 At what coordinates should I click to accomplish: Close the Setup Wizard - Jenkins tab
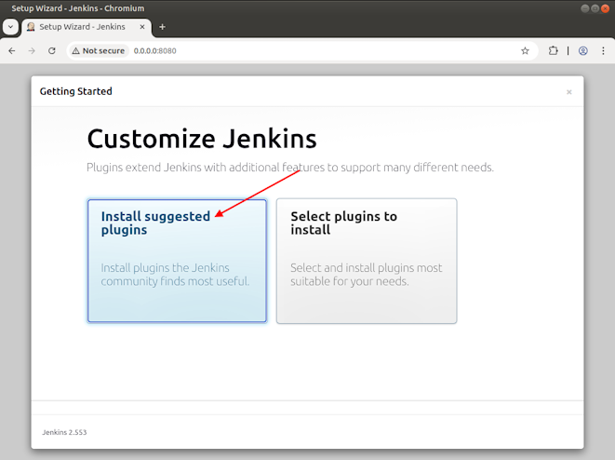[141, 27]
